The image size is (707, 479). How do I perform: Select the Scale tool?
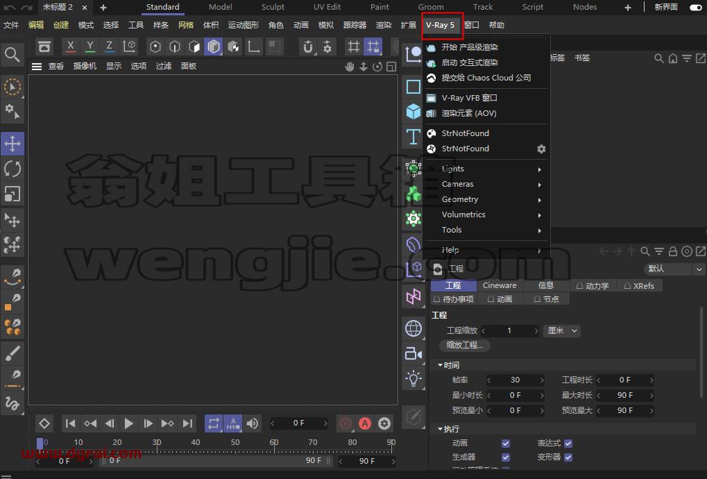pyautogui.click(x=12, y=194)
